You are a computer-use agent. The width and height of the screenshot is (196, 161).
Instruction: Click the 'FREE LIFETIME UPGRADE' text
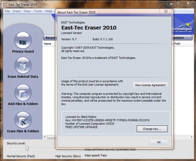81,127
